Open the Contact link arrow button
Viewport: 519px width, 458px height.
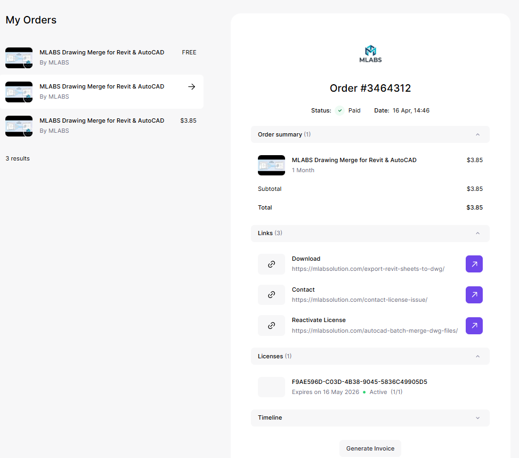point(474,295)
